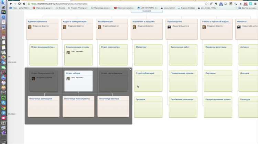The width and height of the screenshot is (258, 144).
Task: Select the Коммуникации и связь sub-department
Action: pos(78,55)
